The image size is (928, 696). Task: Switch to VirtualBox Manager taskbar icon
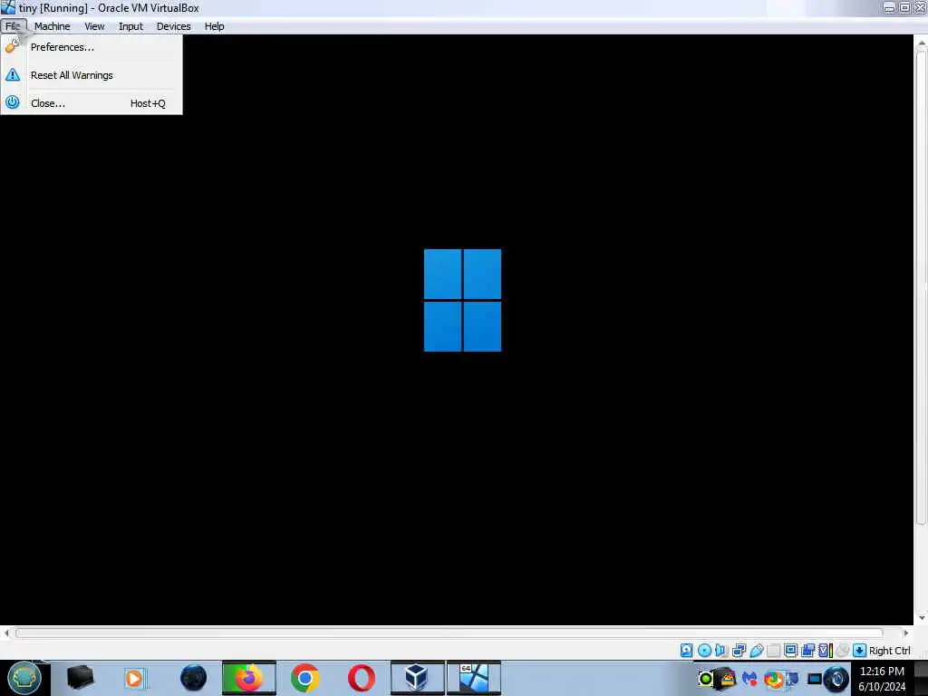417,678
